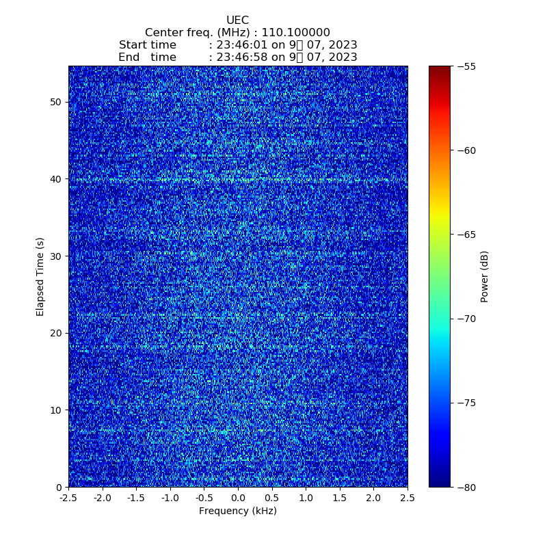
Task: Click the Frequency (kHz) axis label
Action: click(x=237, y=511)
